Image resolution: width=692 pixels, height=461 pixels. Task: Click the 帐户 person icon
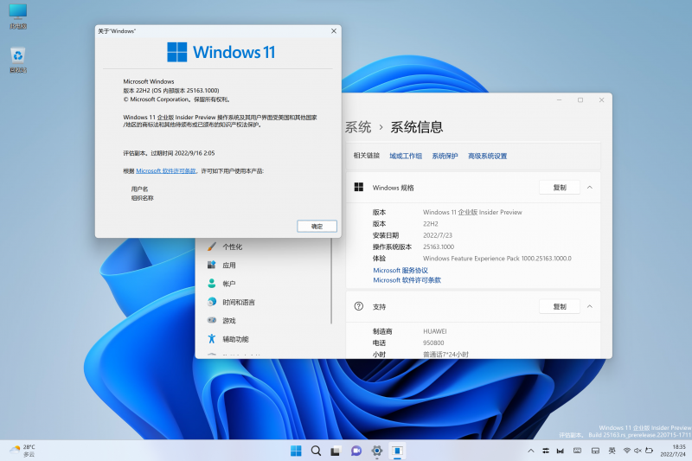click(x=212, y=283)
